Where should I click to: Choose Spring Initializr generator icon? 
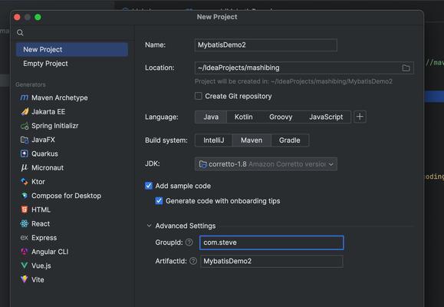click(x=25, y=126)
